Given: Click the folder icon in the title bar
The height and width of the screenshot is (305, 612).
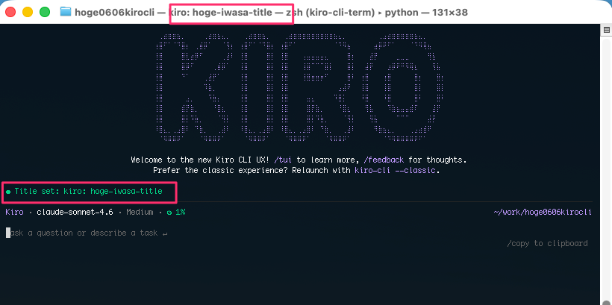Looking at the screenshot, I should tap(66, 12).
